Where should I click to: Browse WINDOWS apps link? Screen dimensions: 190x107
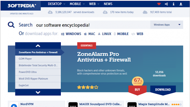coord(73,34)
